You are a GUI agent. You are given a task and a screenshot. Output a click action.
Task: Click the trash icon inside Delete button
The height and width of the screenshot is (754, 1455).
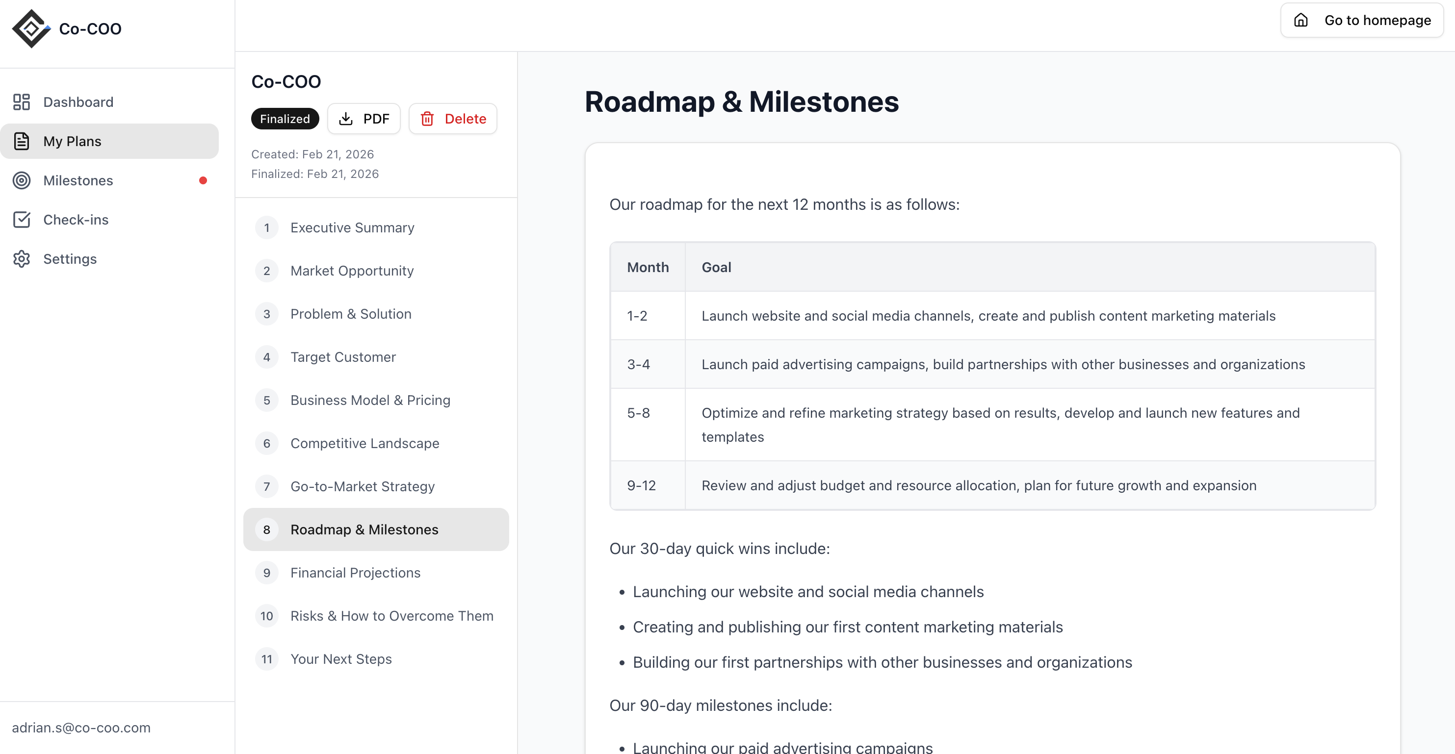point(428,119)
